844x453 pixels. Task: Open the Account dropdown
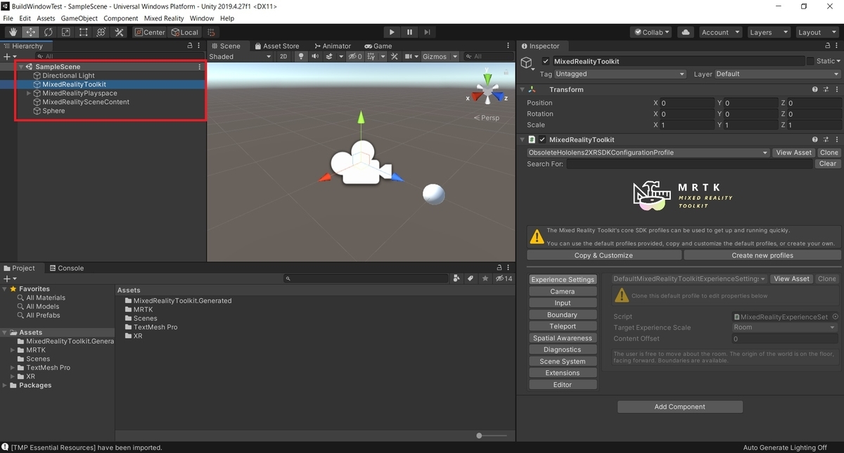720,32
